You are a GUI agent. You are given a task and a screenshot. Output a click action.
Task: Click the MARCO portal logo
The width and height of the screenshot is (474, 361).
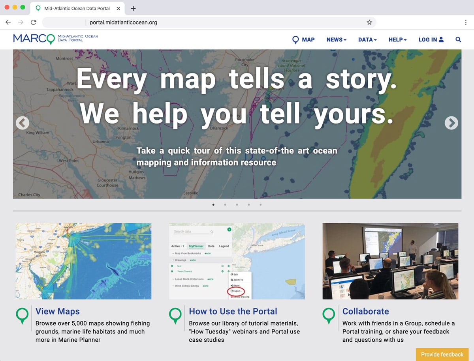pos(55,39)
